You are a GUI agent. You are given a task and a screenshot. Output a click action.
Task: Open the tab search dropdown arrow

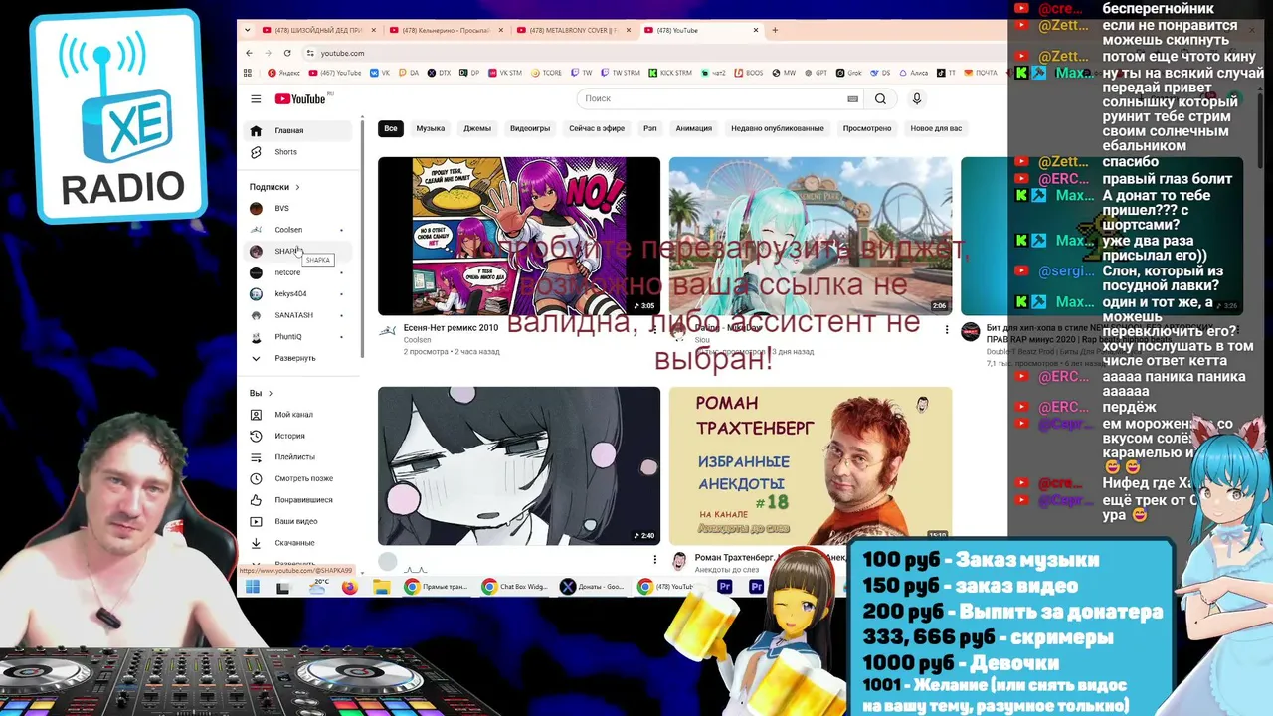click(249, 30)
